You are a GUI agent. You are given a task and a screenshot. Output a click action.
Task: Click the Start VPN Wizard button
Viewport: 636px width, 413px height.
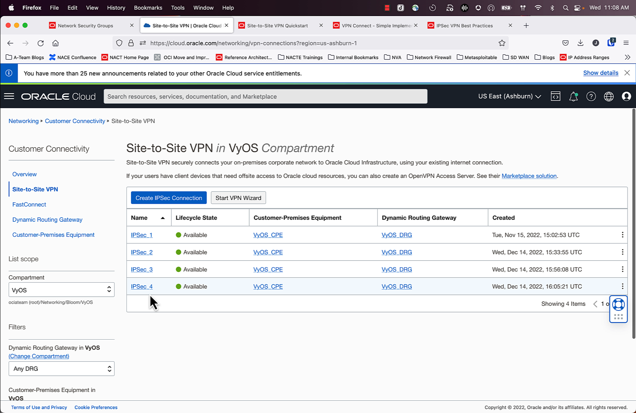coord(238,198)
